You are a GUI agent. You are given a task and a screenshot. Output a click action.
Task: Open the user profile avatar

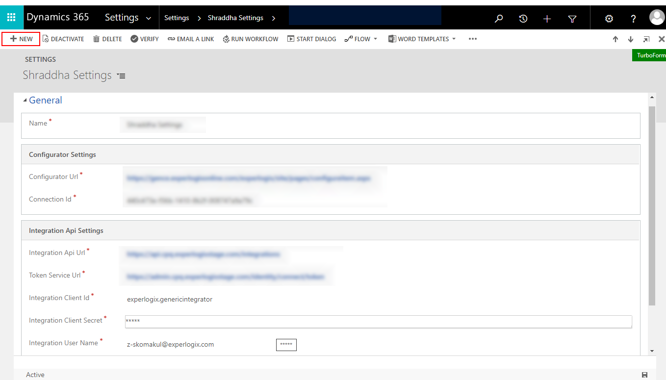pos(657,18)
